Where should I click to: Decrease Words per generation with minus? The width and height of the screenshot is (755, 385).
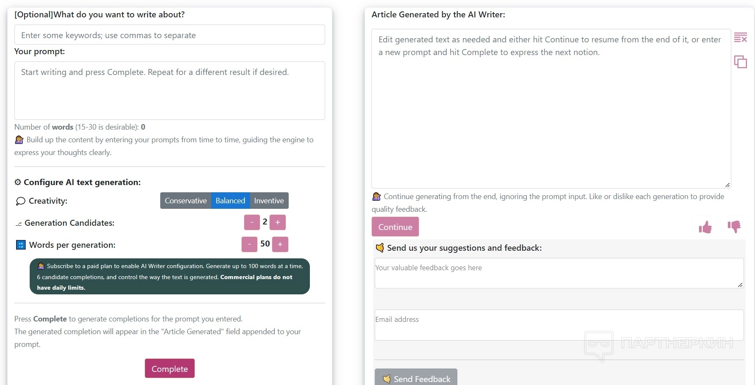249,244
